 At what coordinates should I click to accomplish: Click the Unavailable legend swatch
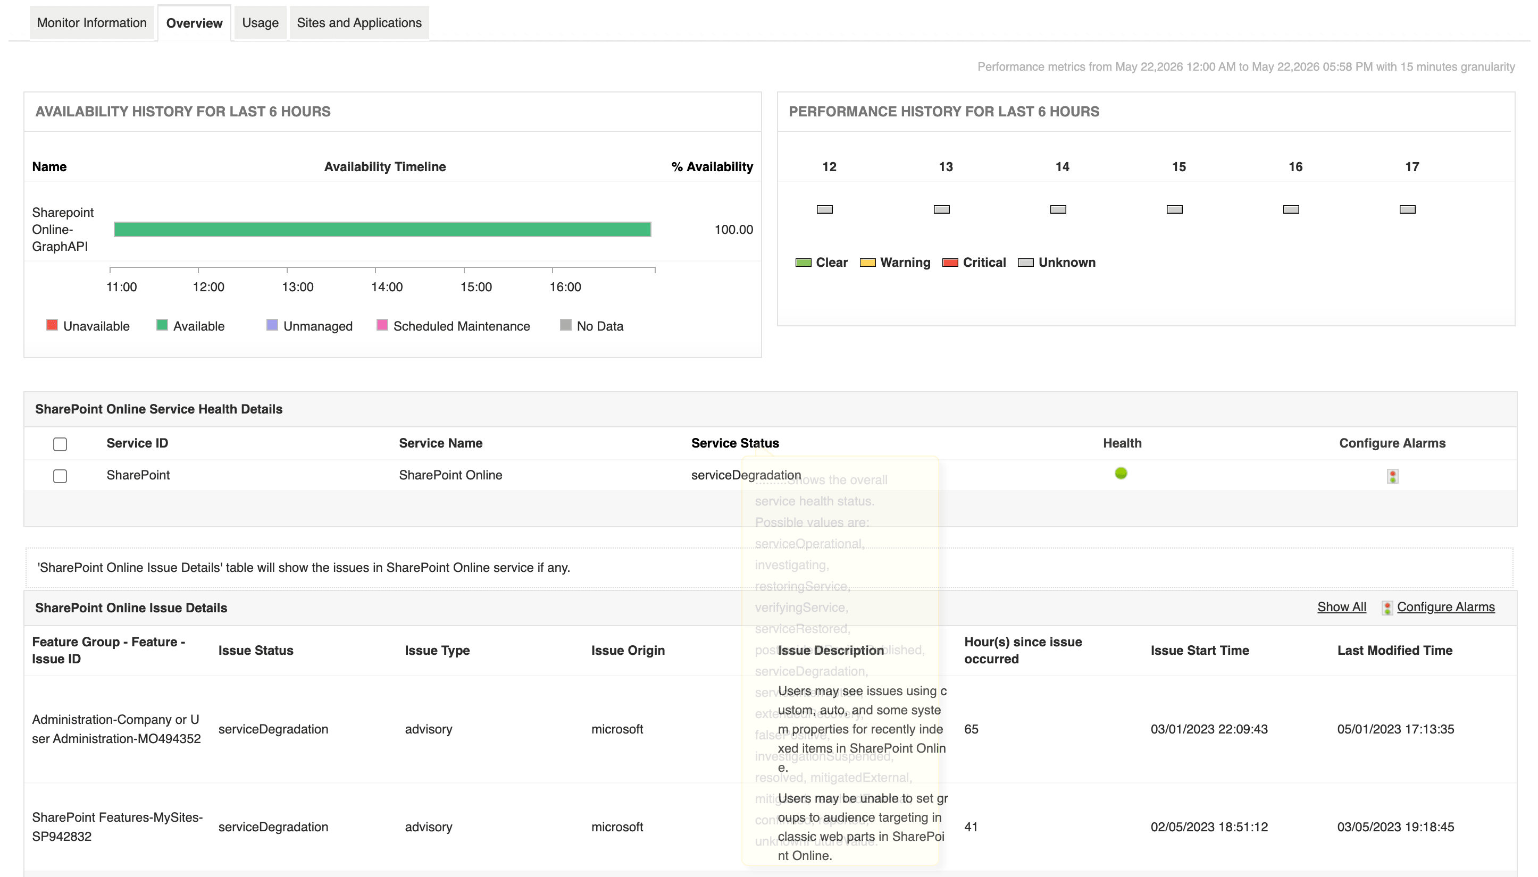pos(52,325)
